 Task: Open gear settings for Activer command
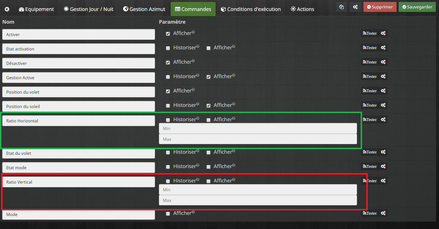pyautogui.click(x=383, y=33)
